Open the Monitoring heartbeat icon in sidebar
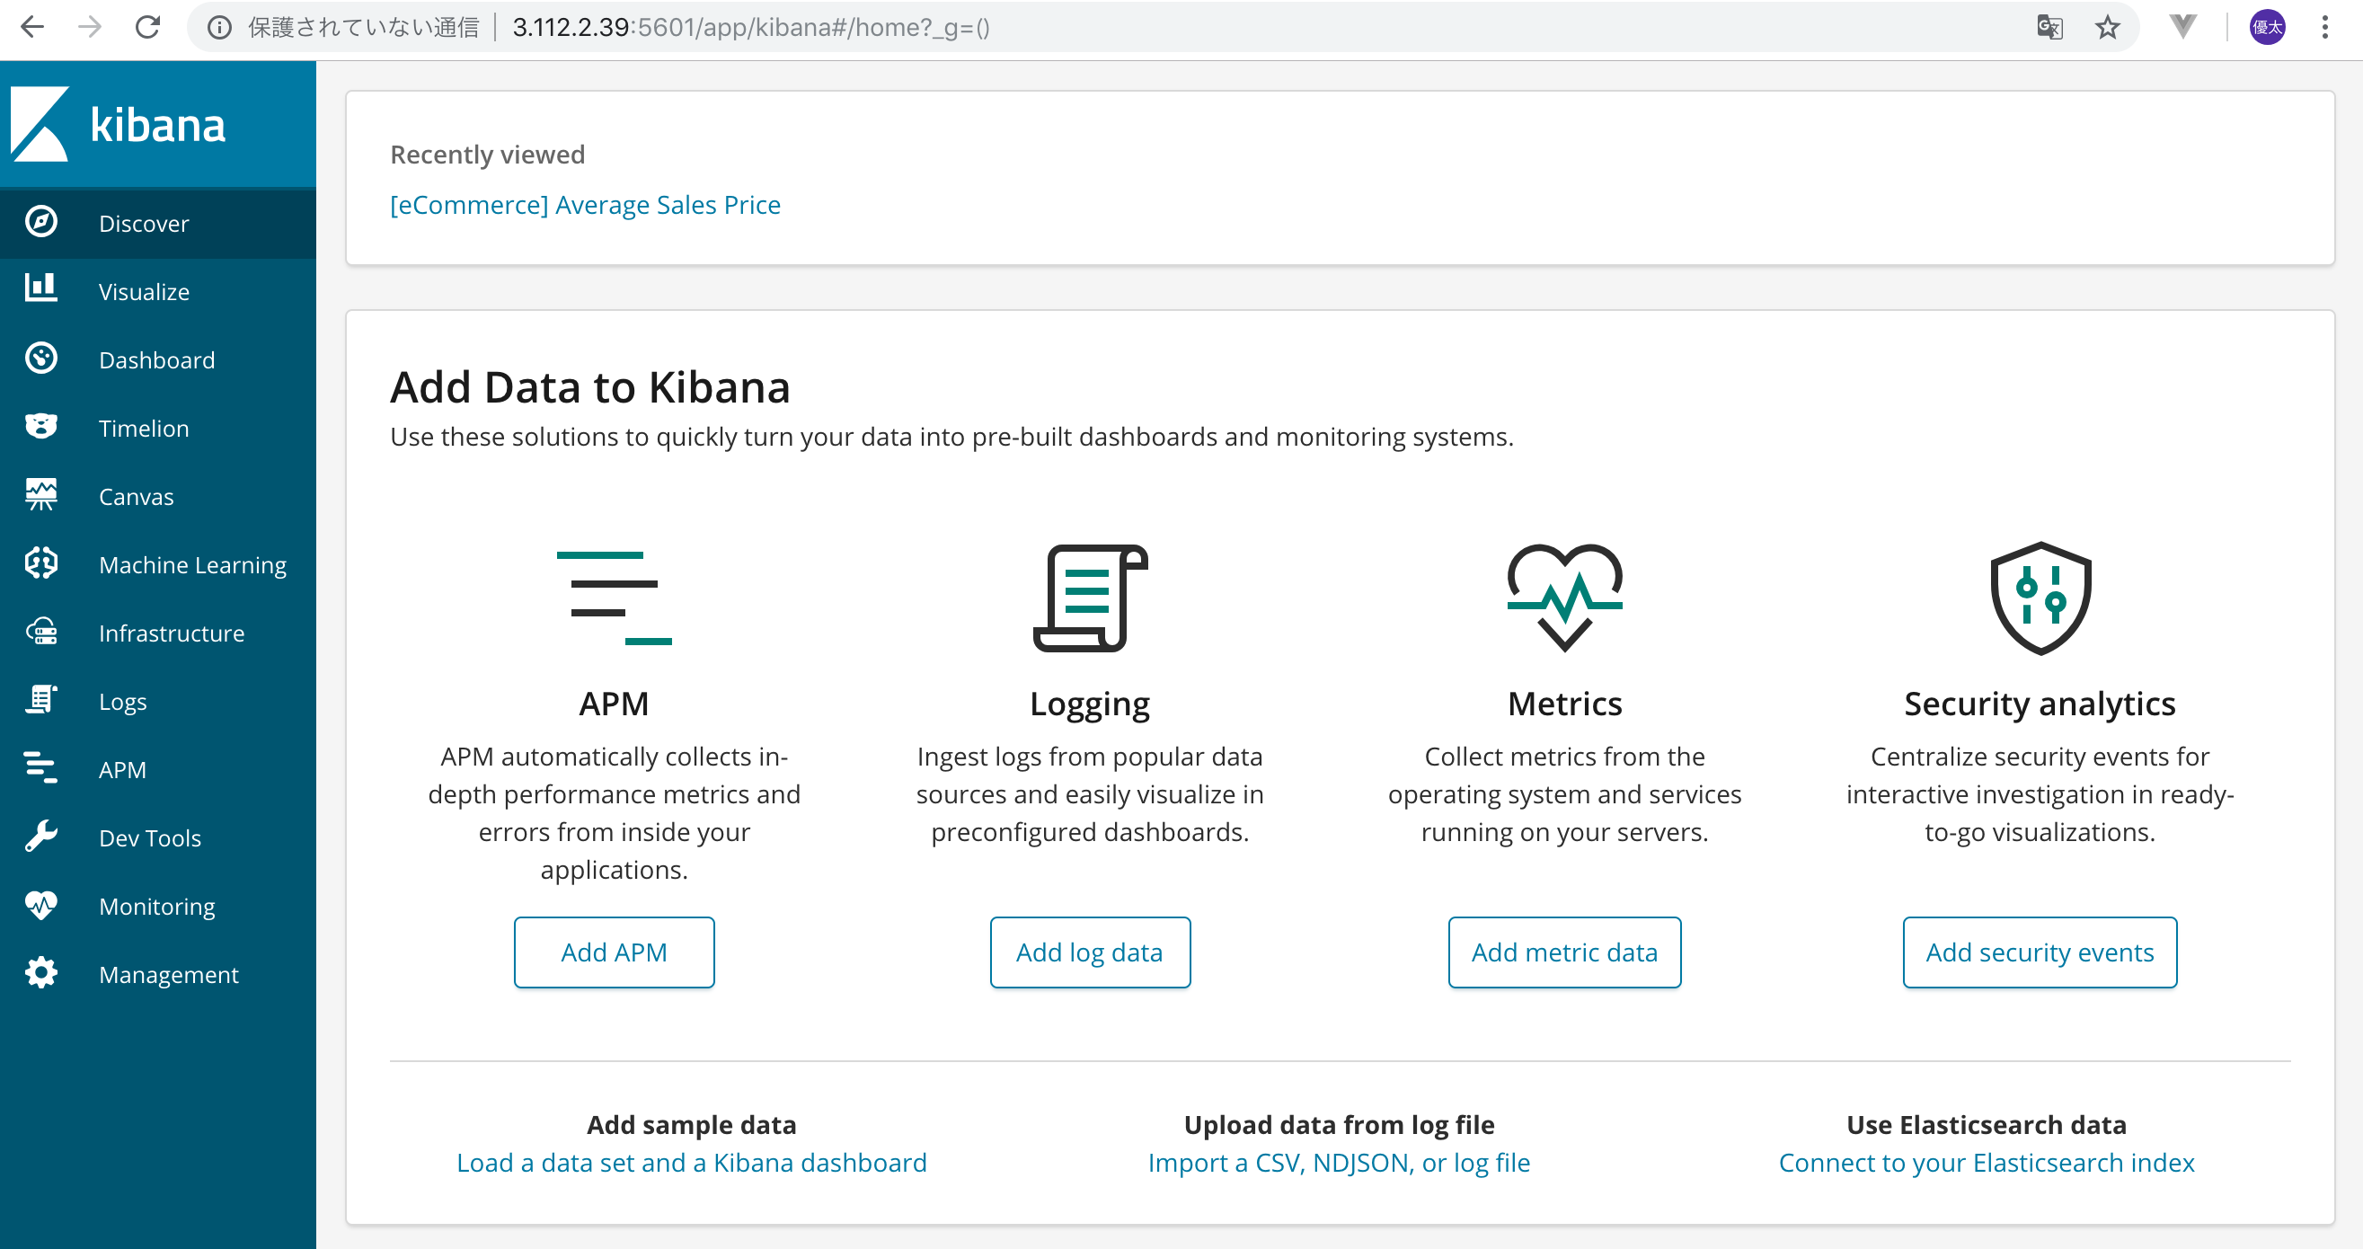The width and height of the screenshot is (2363, 1249). [41, 905]
